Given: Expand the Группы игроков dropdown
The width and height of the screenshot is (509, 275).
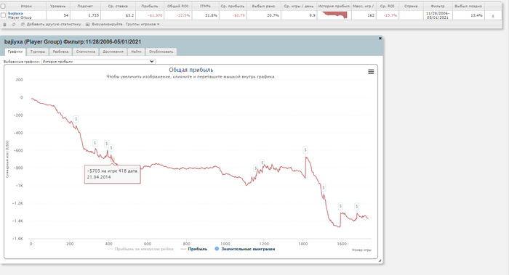Looking at the screenshot, I should (143, 24).
